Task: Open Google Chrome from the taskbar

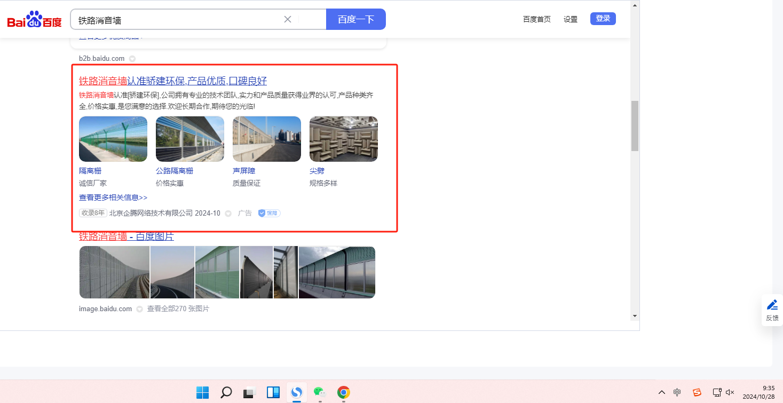Action: 343,393
